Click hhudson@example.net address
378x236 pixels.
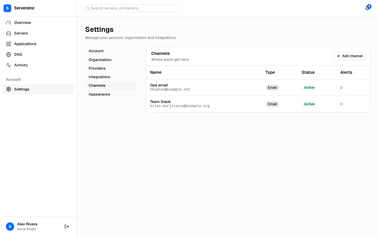point(170,89)
